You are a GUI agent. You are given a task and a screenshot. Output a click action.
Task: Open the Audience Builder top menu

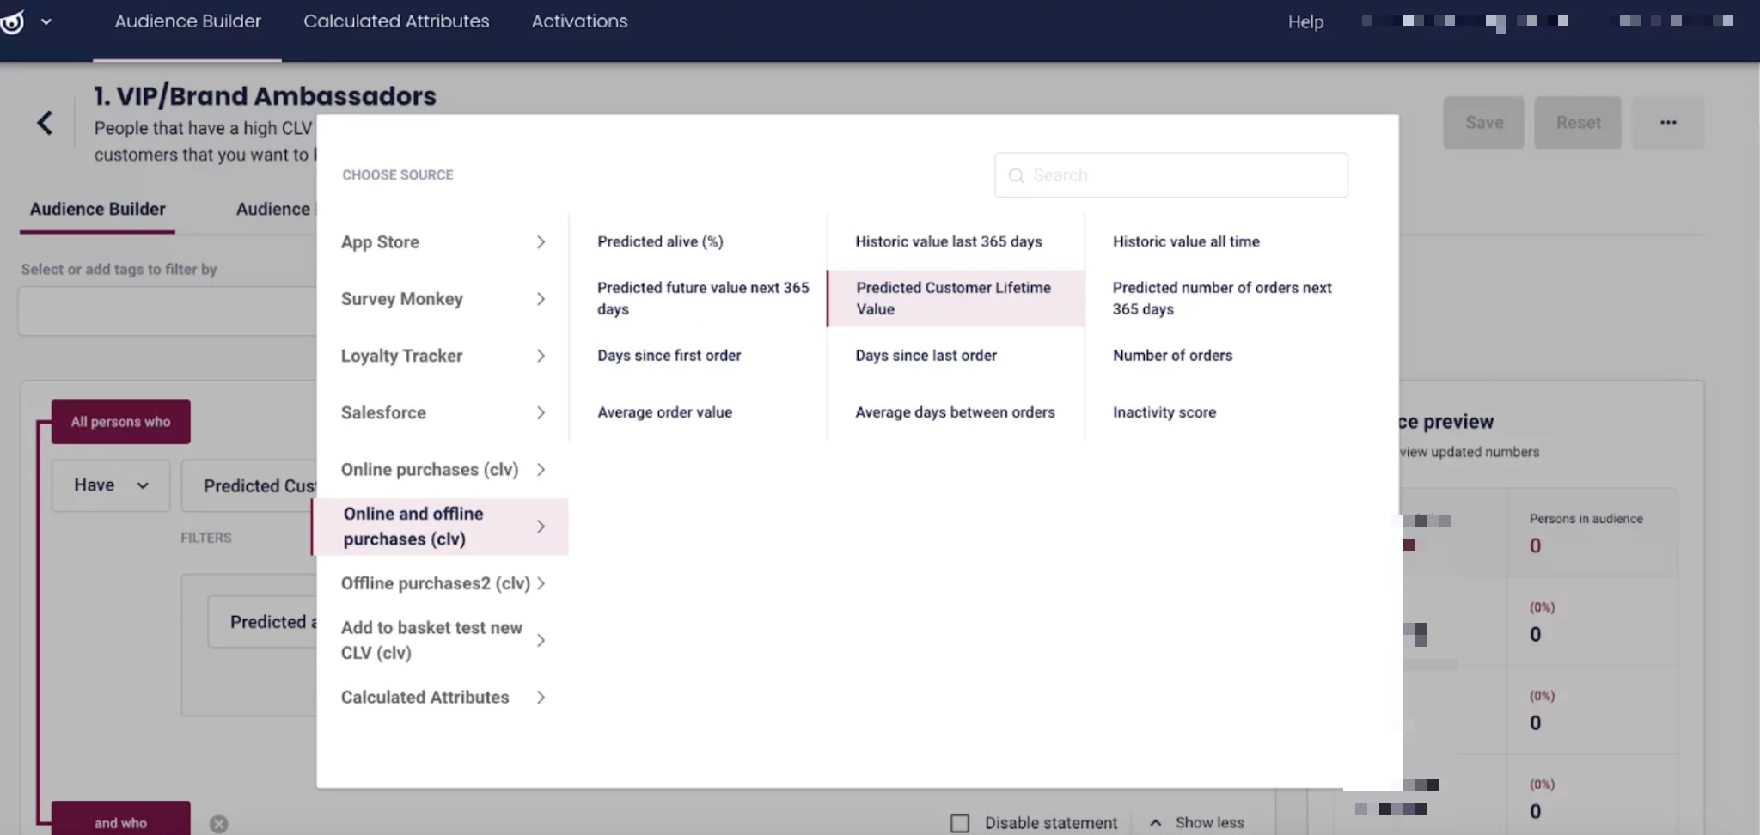(x=187, y=21)
